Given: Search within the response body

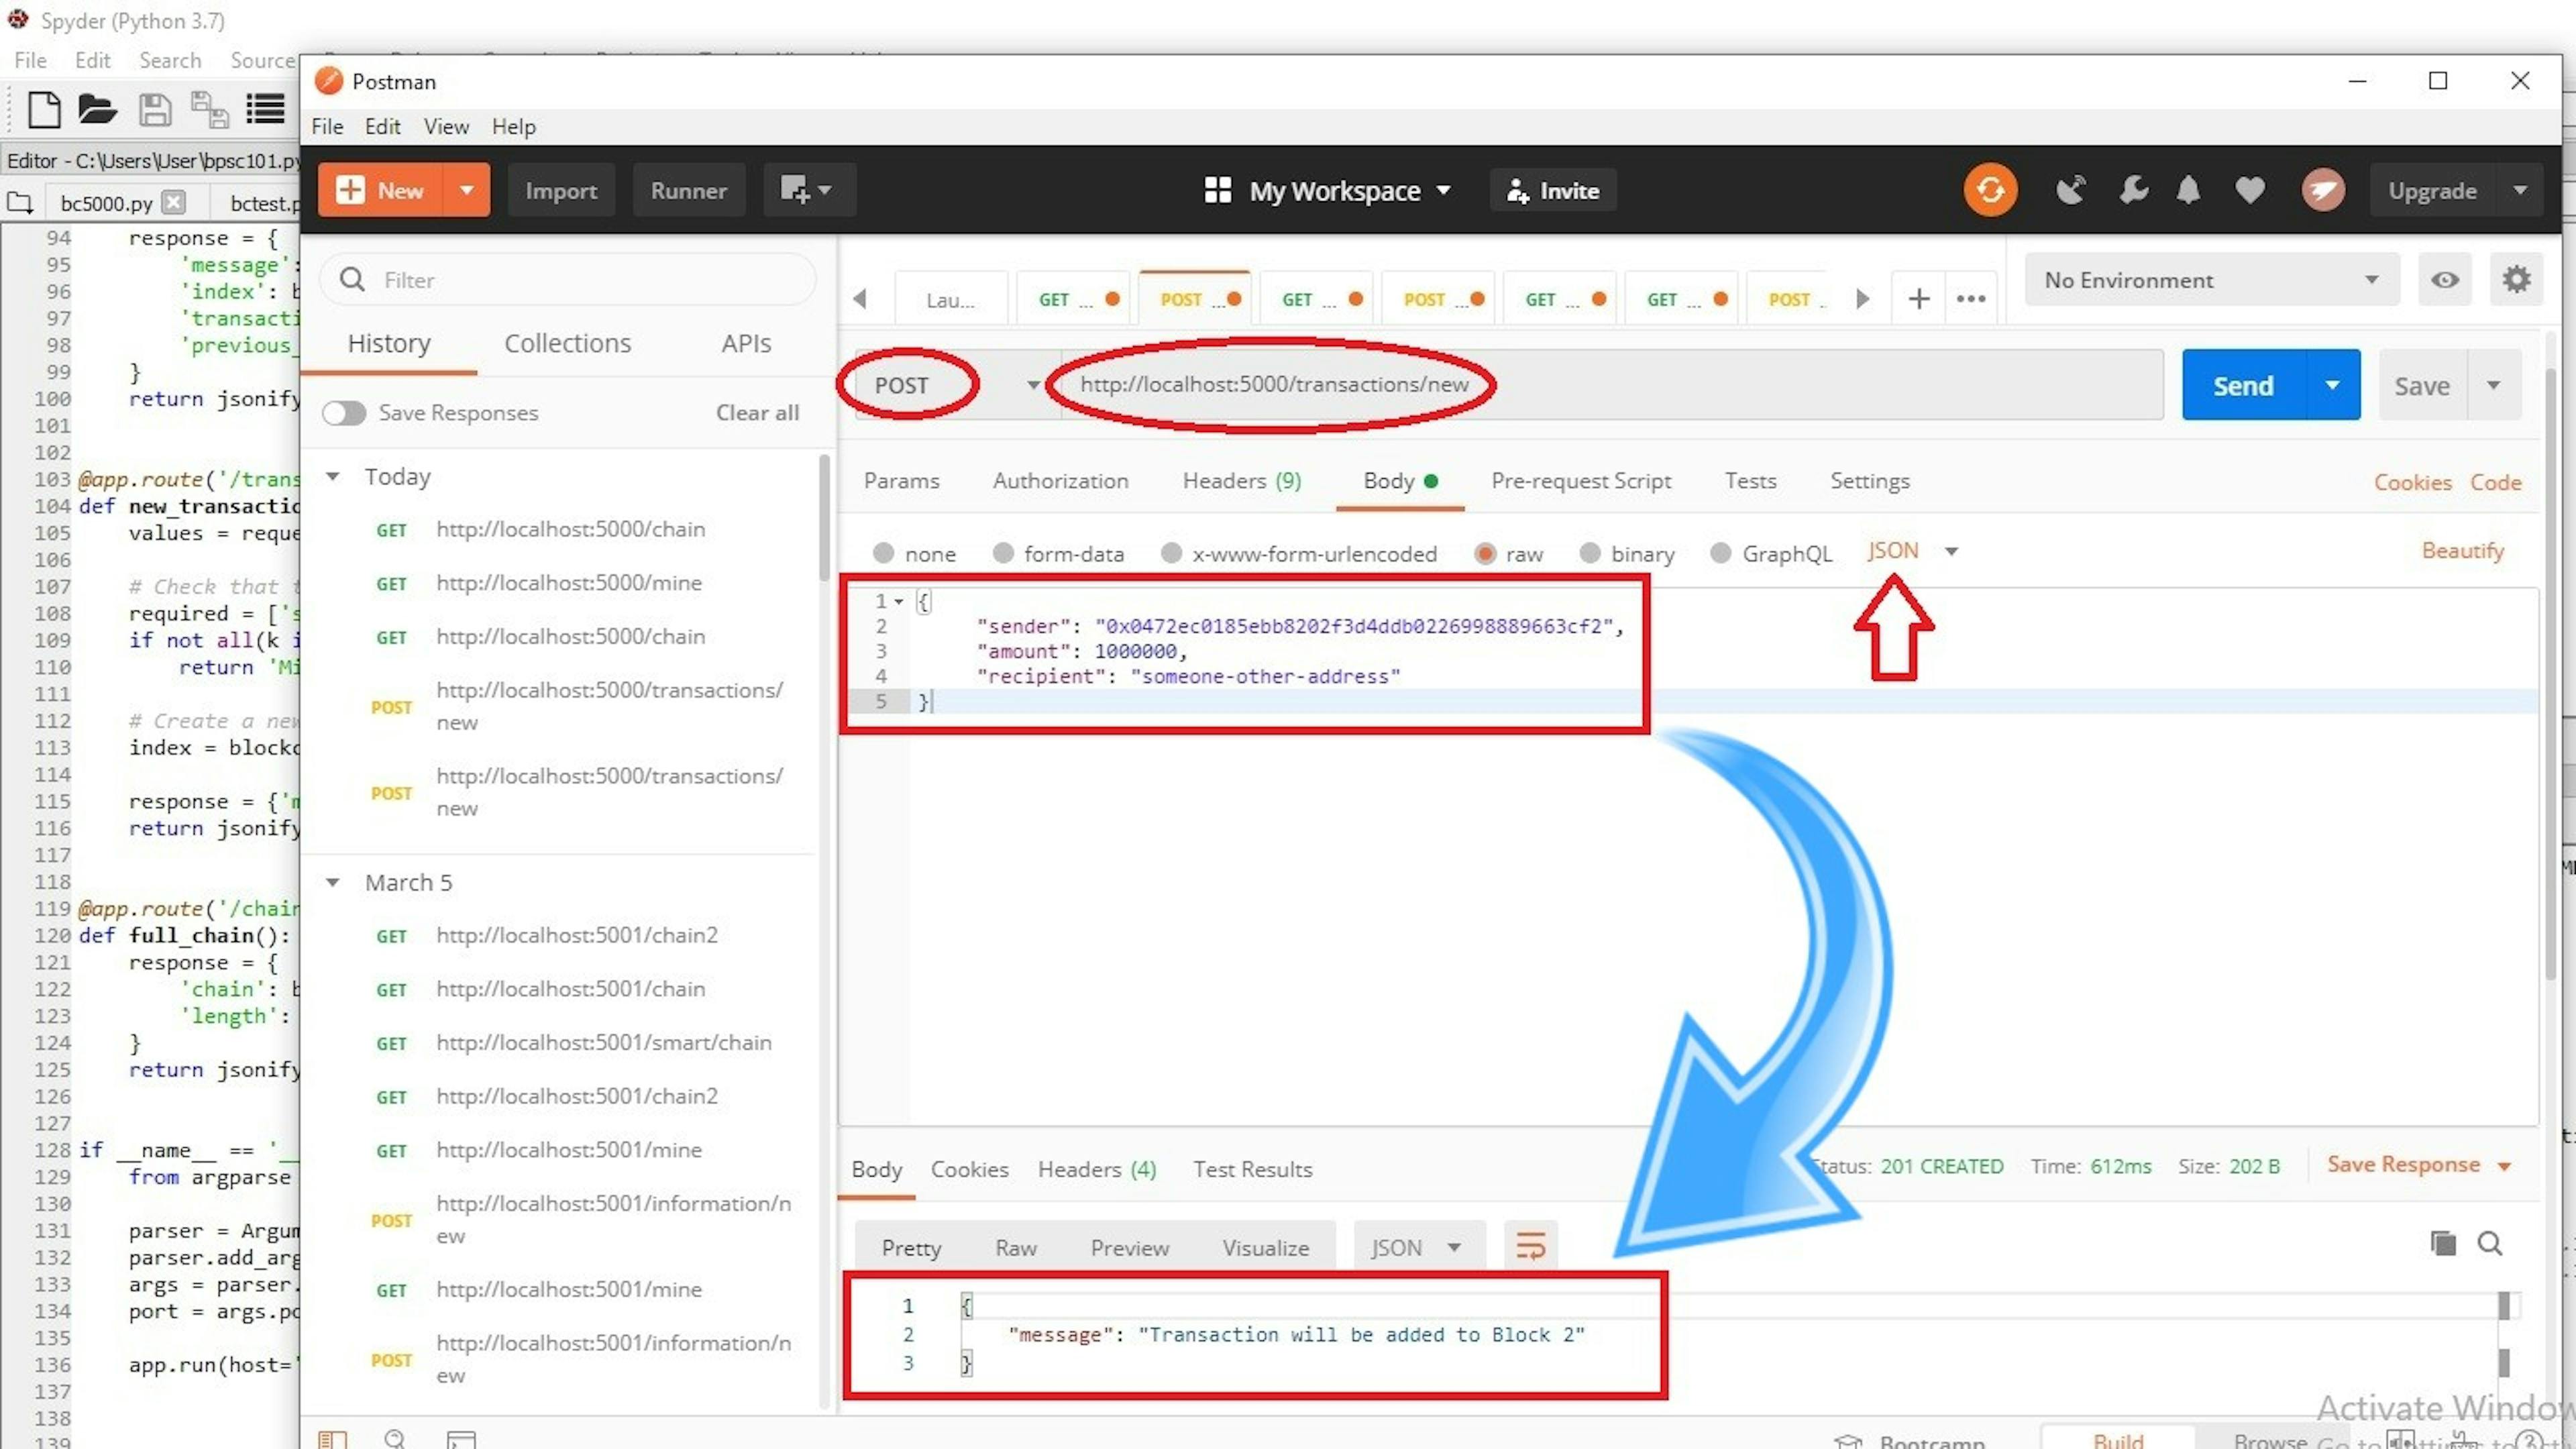Looking at the screenshot, I should coord(2490,1243).
